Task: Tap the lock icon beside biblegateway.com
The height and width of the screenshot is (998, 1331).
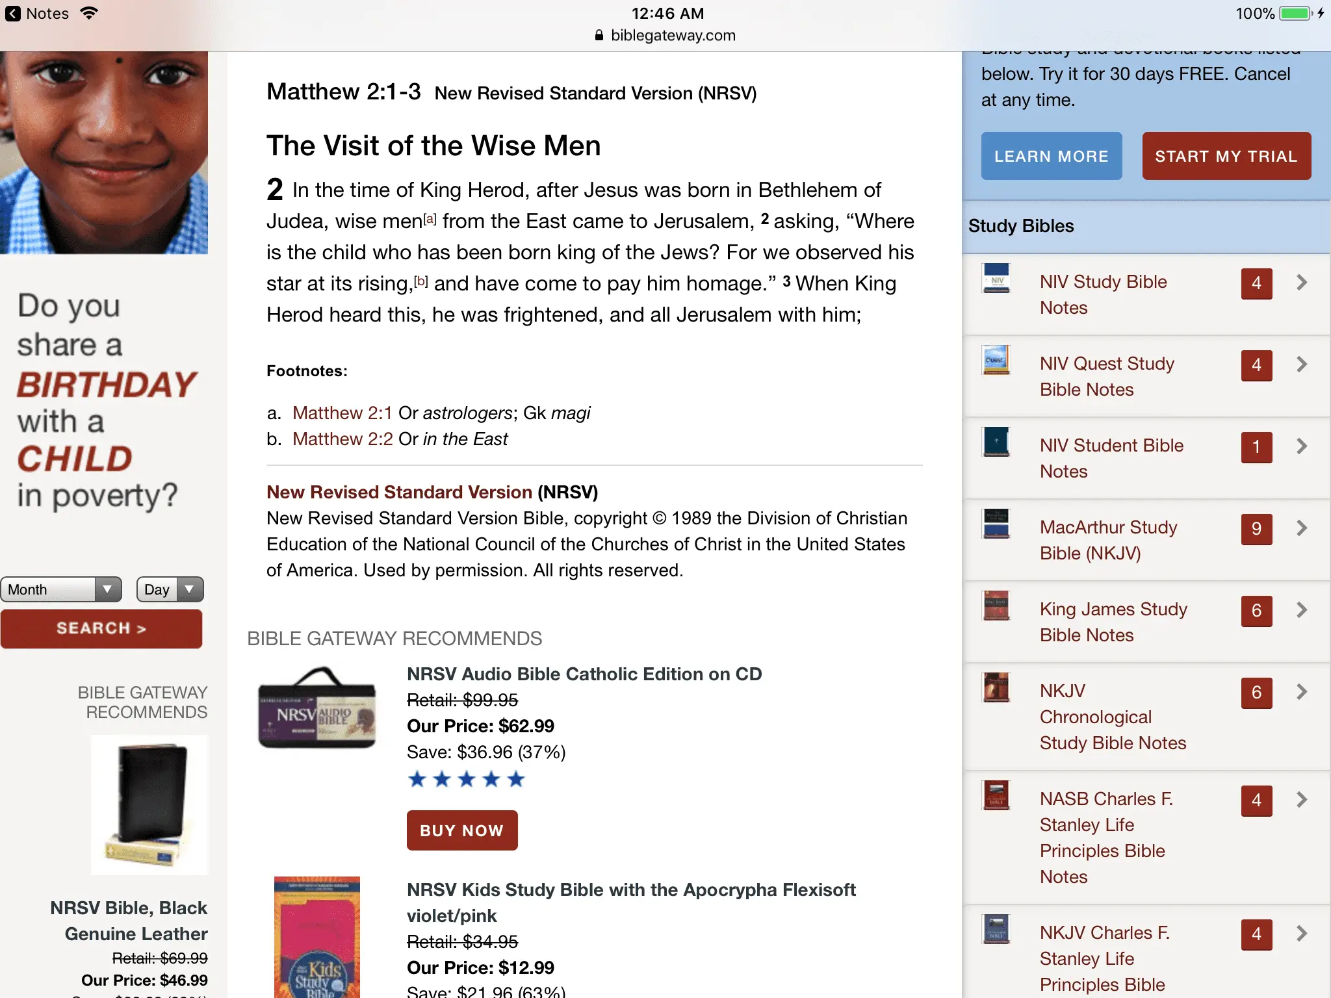Action: click(599, 35)
